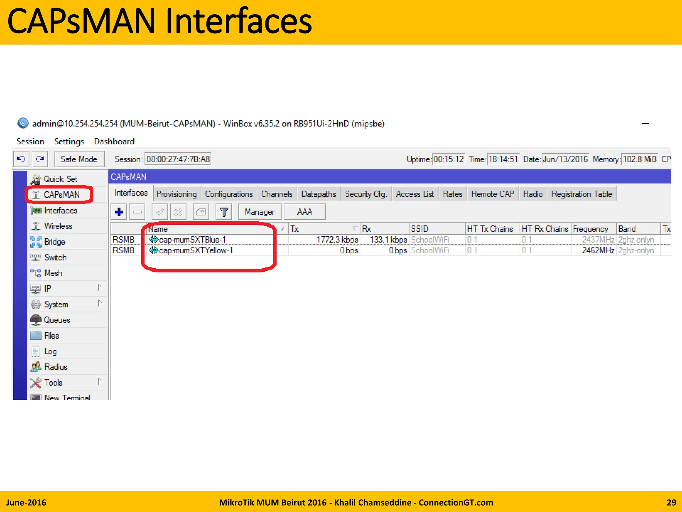682x512 pixels.
Task: Click the AAA button
Action: click(x=304, y=212)
